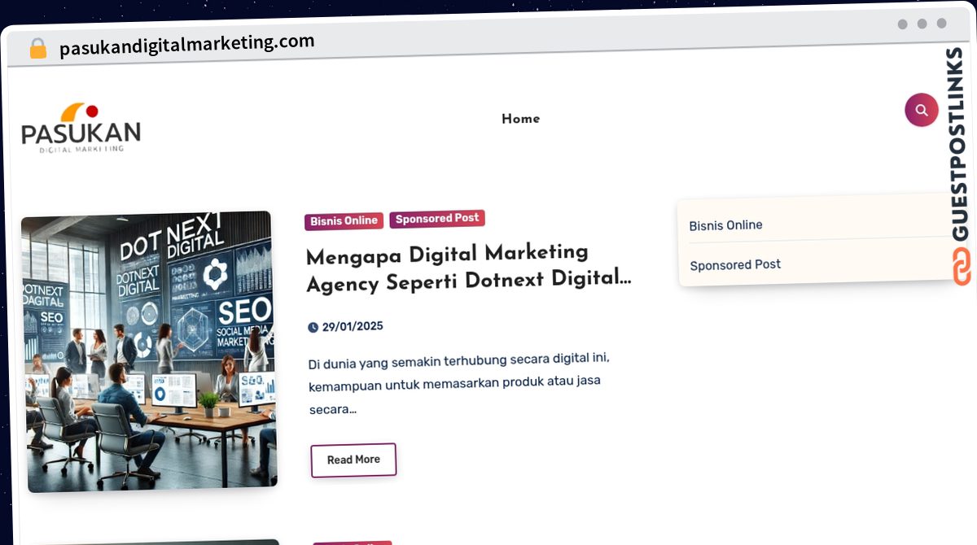
Task: Click the Read More button
Action: [353, 460]
